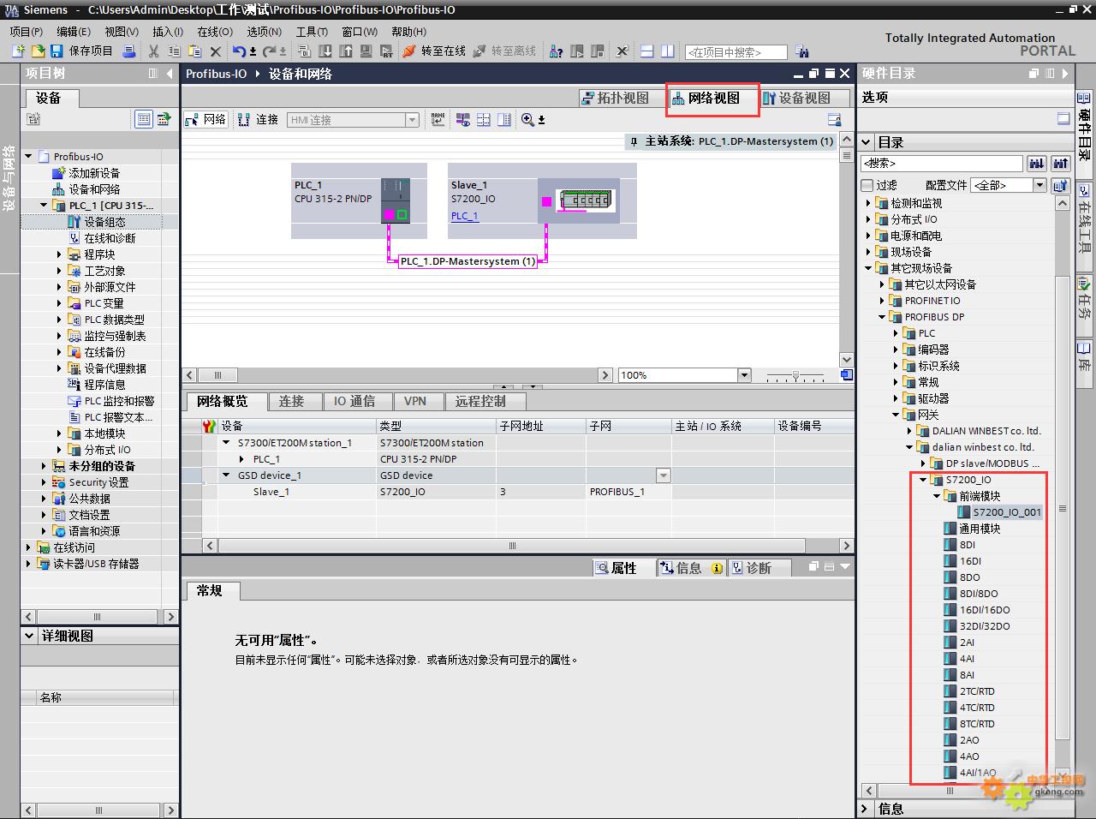Click 转至在线 go online button
The image size is (1096, 819).
pos(435,51)
